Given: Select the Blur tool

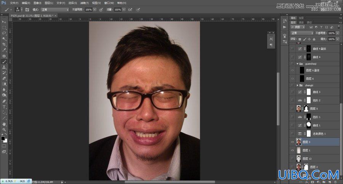Looking at the screenshot, I should pyautogui.click(x=4, y=90).
